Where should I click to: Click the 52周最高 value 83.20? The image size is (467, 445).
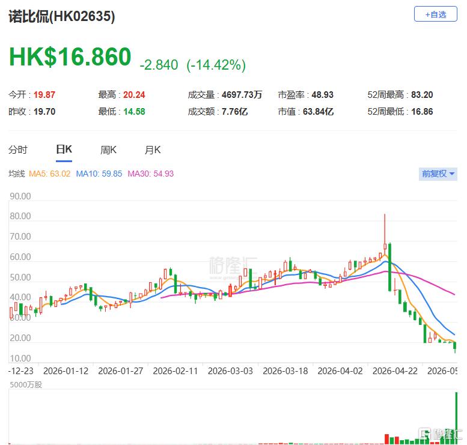tap(422, 95)
